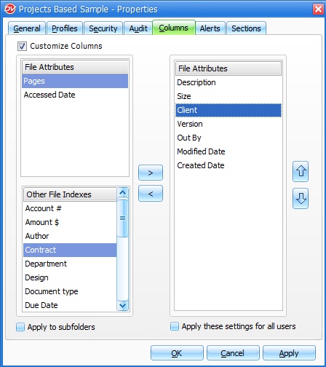Confirm with the OK button
This screenshot has height=367, width=326.
tap(177, 353)
